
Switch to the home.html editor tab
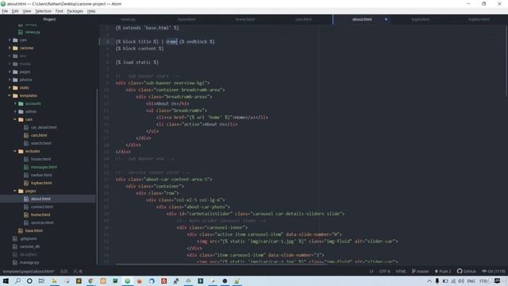(x=245, y=19)
